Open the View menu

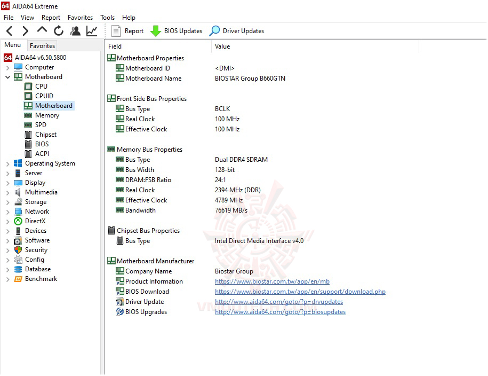(x=27, y=18)
